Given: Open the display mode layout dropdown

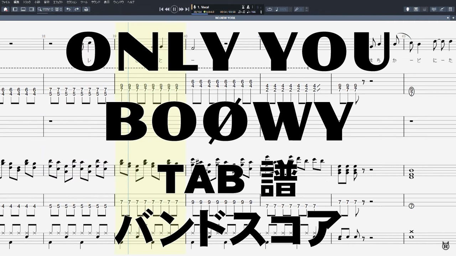Looking at the screenshot, I should [58, 9].
